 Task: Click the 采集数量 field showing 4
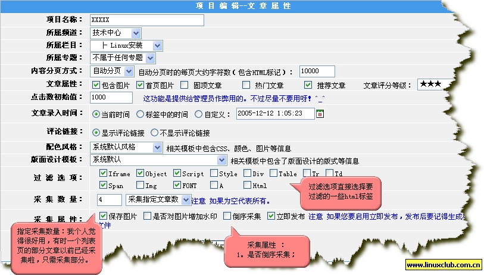(x=110, y=200)
